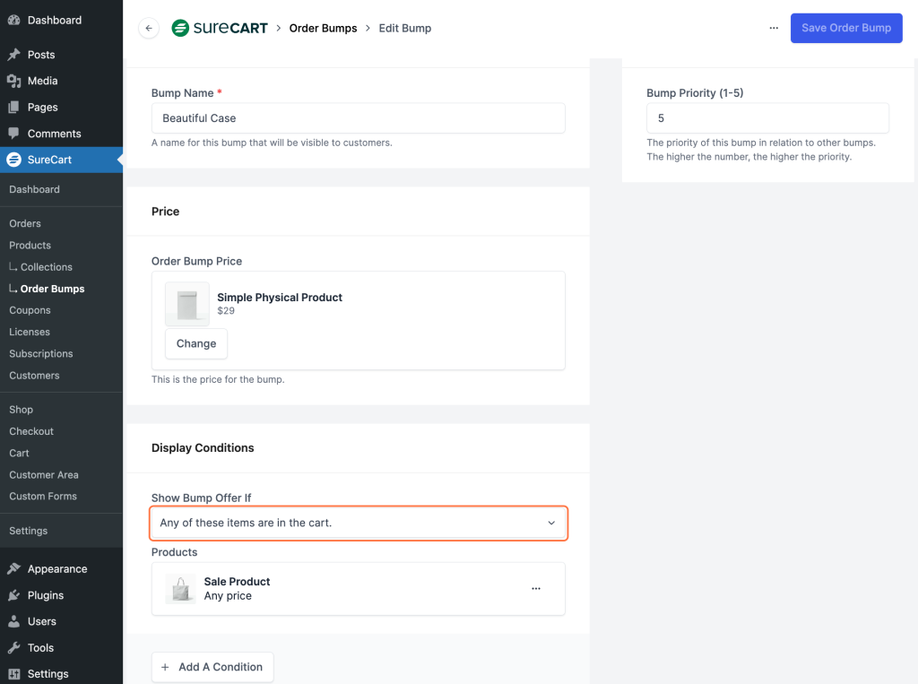
Task: Click the Posts pin icon
Action: point(14,55)
